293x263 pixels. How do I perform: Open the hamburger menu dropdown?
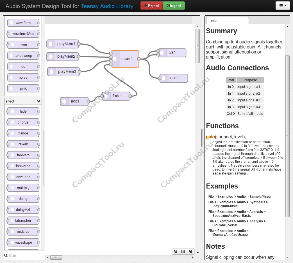point(283,6)
